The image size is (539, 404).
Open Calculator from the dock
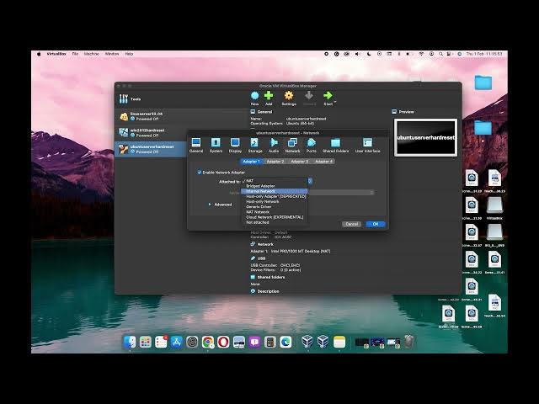(269, 342)
